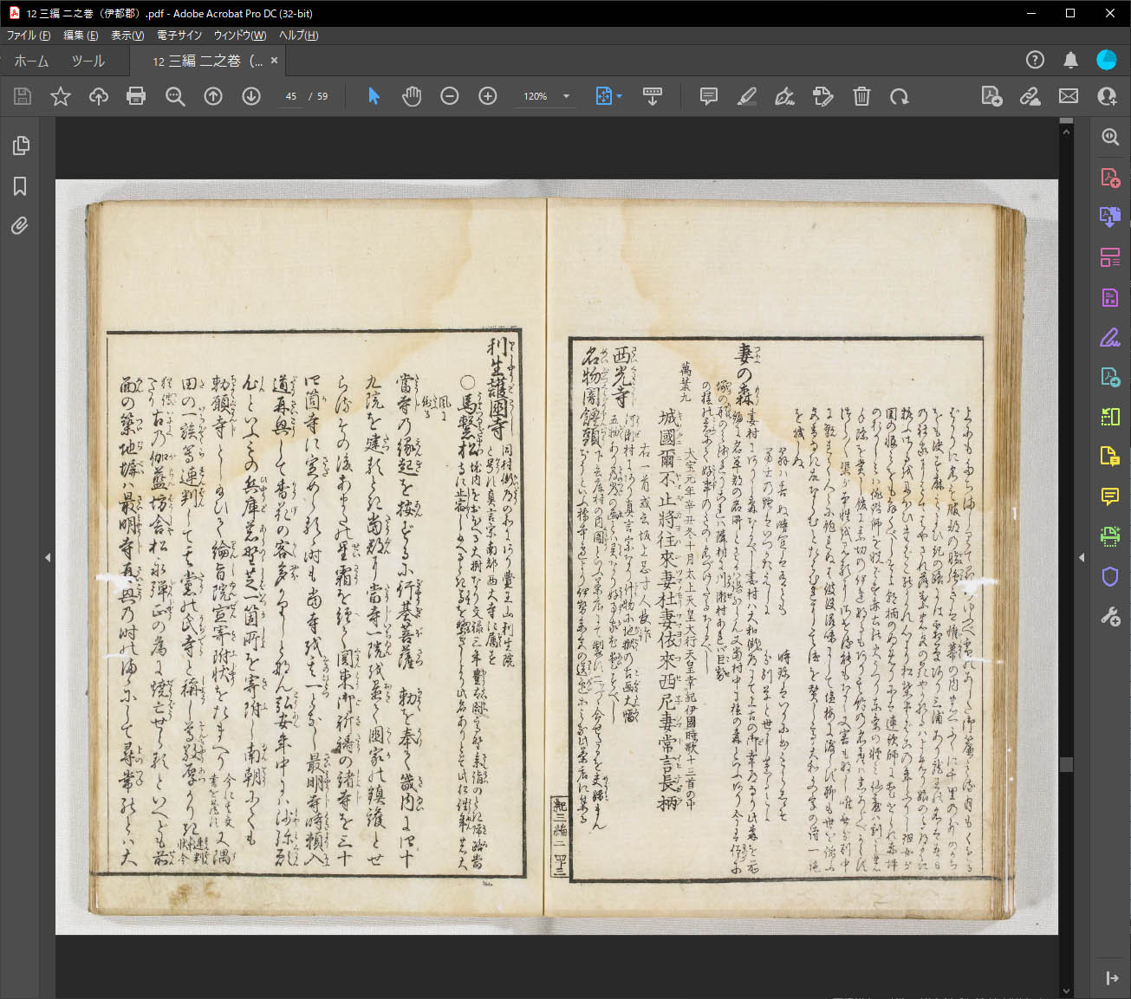Open the find text magnifier tool

(175, 96)
